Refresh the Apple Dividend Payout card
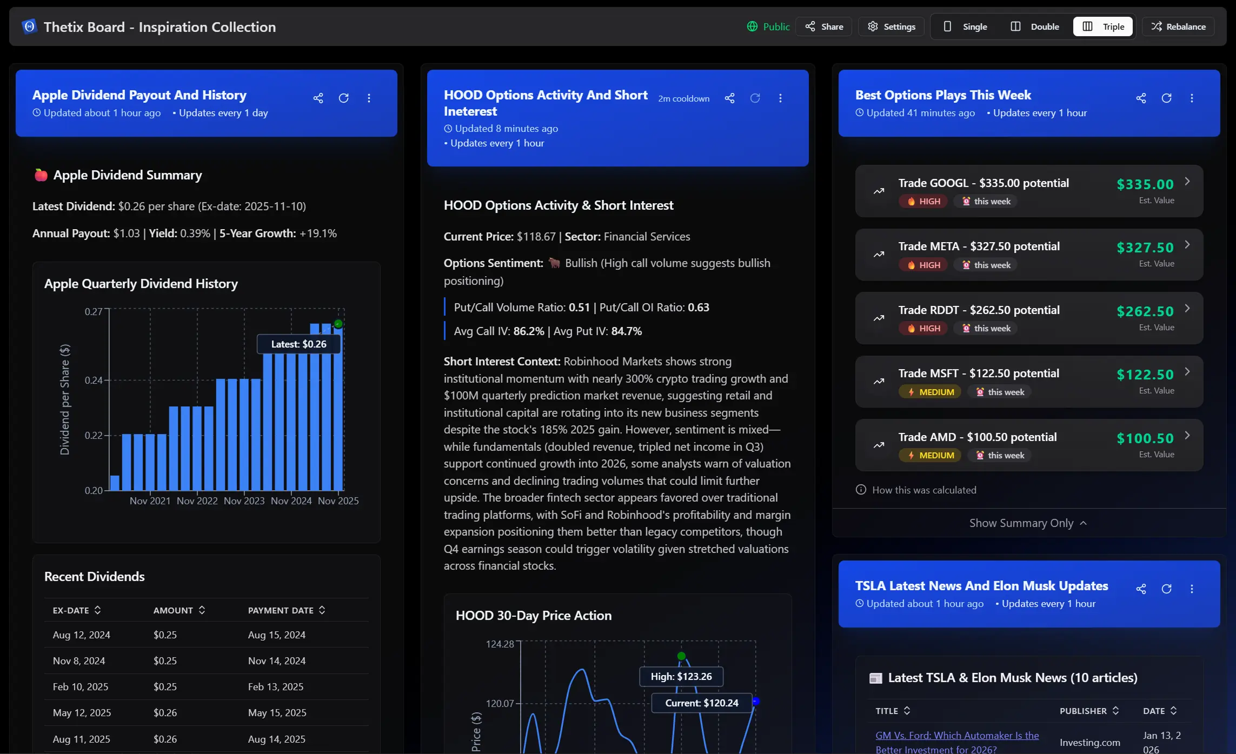 coord(343,98)
